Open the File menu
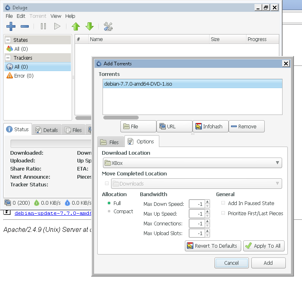The image size is (302, 281). point(9,16)
